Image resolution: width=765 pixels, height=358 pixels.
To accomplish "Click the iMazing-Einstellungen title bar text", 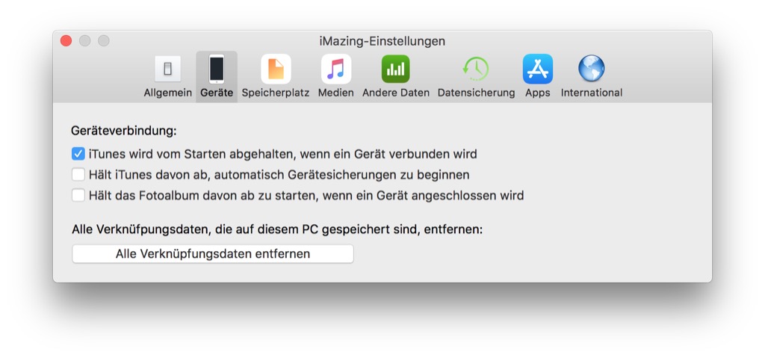I will coord(382,42).
